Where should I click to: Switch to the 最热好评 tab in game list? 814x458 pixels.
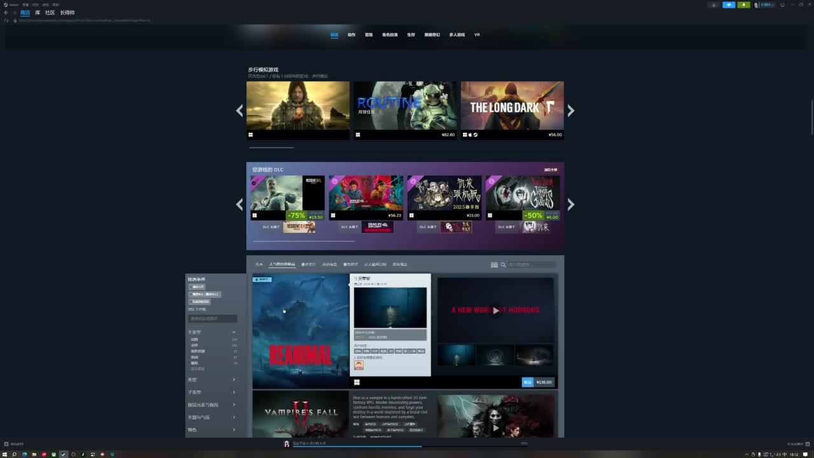[x=350, y=265]
